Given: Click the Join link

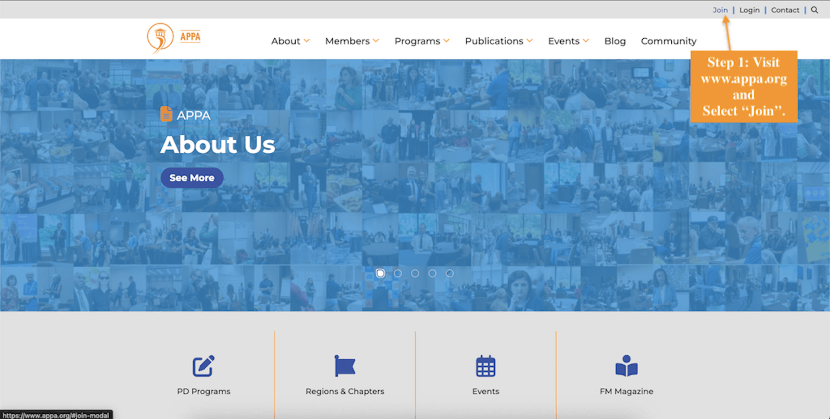Looking at the screenshot, I should pos(720,10).
